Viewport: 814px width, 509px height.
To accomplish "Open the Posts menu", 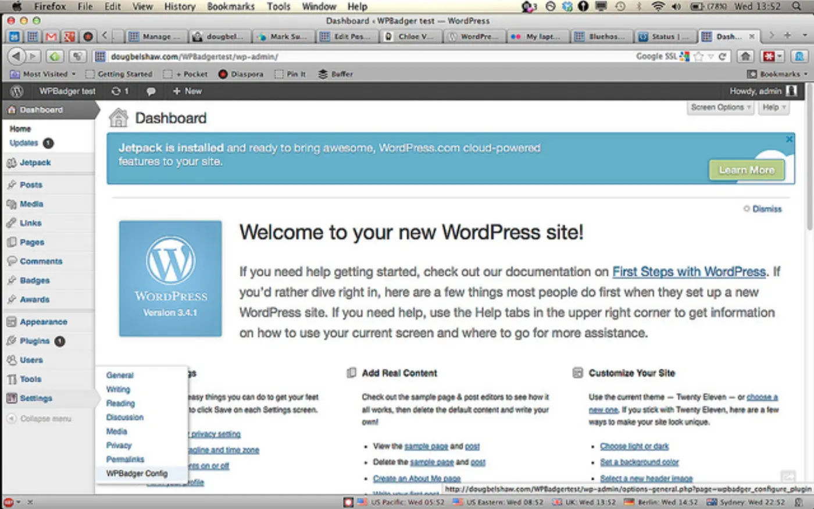I will (31, 185).
